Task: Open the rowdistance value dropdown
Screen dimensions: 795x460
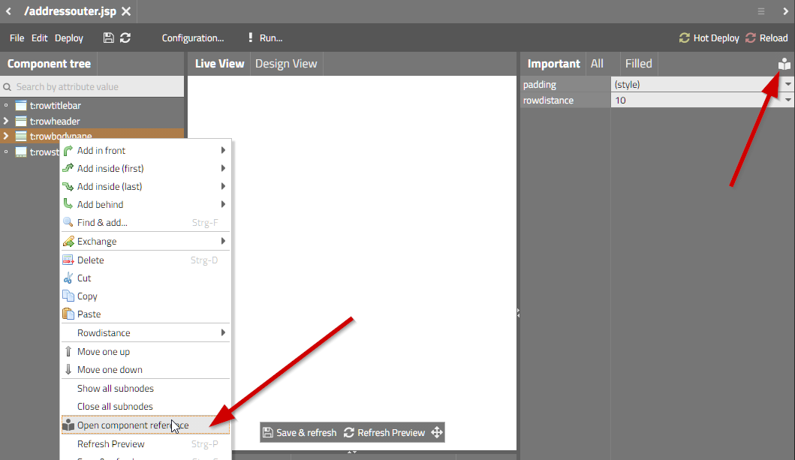Action: coord(788,101)
